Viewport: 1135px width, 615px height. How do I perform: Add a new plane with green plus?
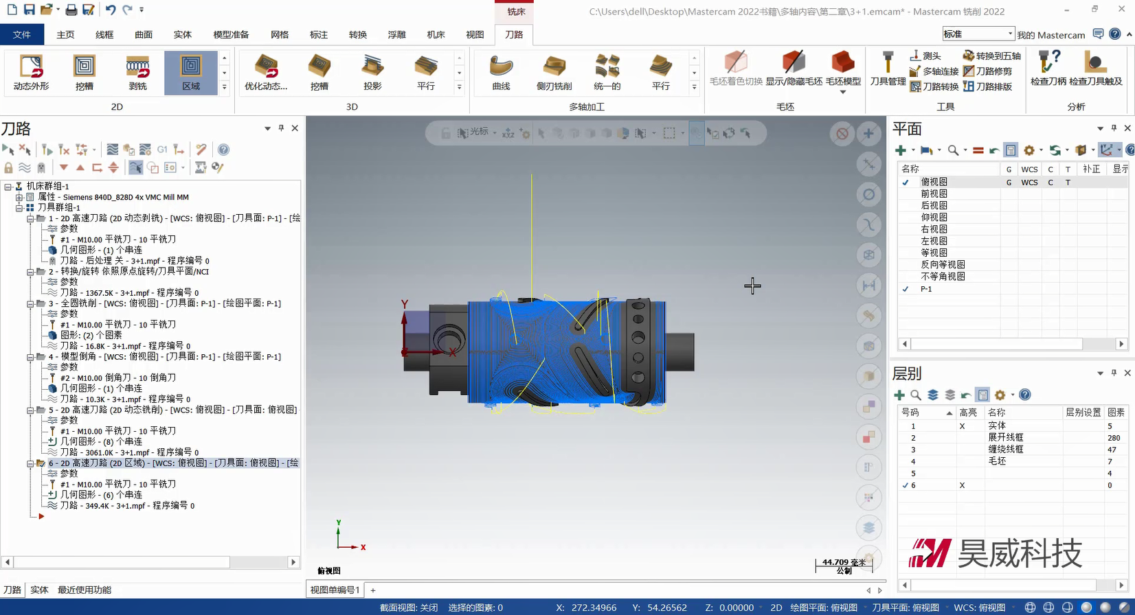click(900, 150)
